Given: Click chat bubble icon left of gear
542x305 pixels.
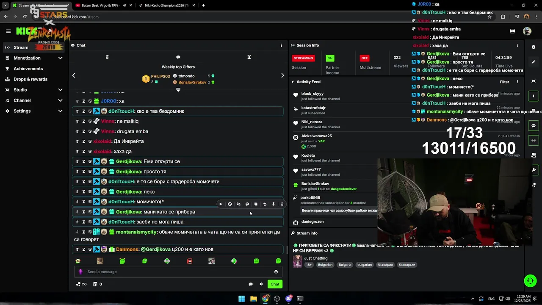Looking at the screenshot, I should 251,284.
